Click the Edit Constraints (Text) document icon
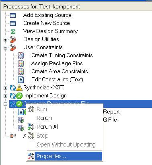 click(21, 80)
